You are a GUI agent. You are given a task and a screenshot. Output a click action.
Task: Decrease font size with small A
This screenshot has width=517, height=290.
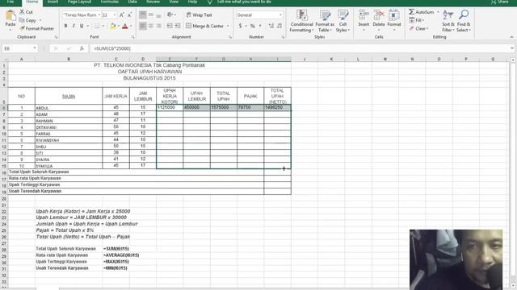click(x=129, y=15)
